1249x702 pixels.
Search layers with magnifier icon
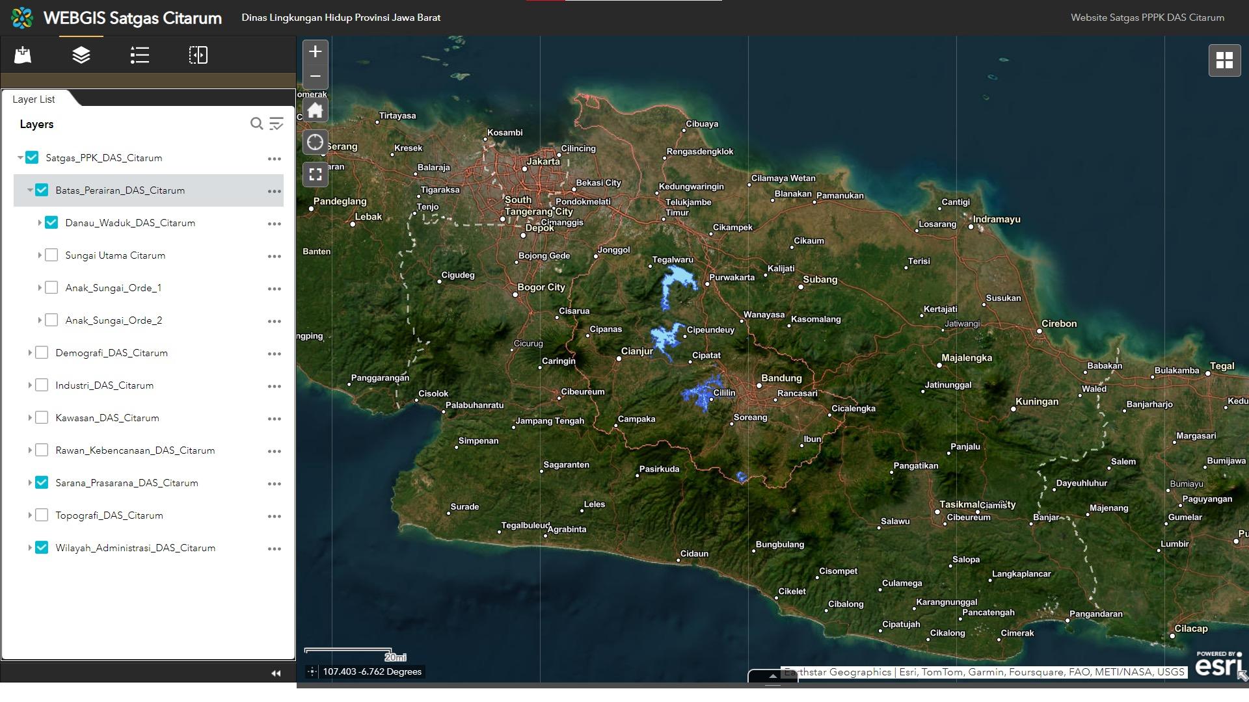tap(256, 123)
